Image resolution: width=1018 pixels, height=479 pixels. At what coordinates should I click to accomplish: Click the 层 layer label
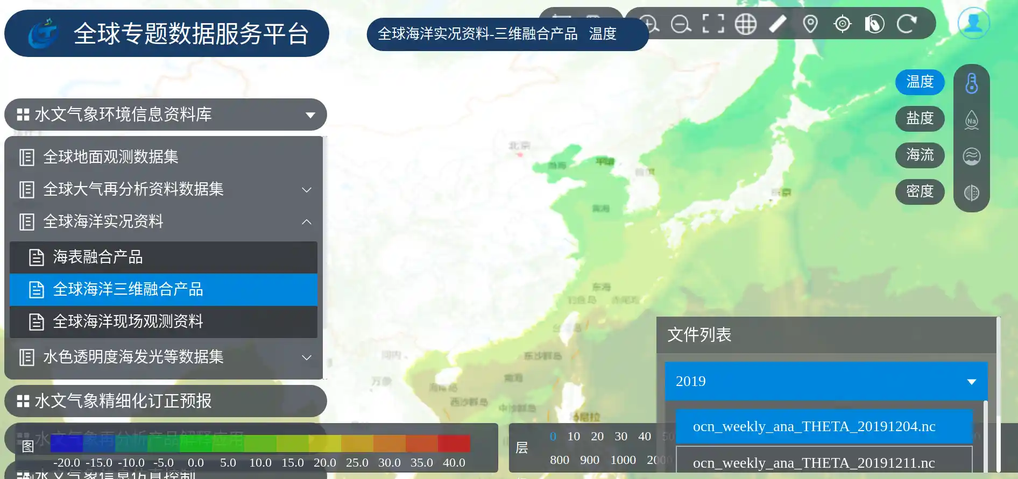click(x=522, y=448)
